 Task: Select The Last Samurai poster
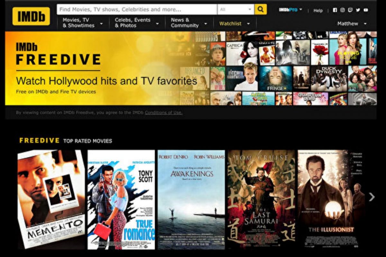[261, 199]
